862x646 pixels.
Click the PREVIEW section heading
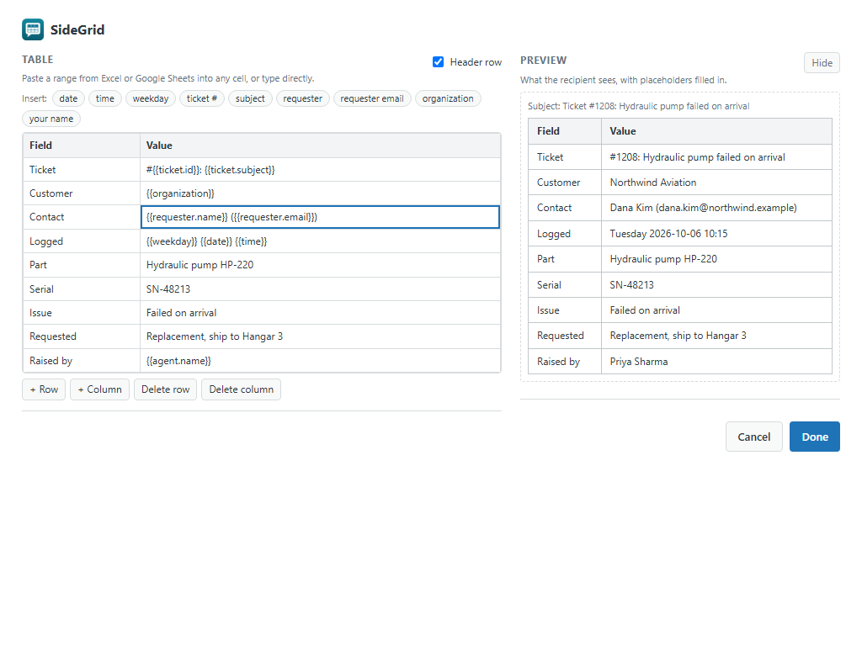point(543,61)
